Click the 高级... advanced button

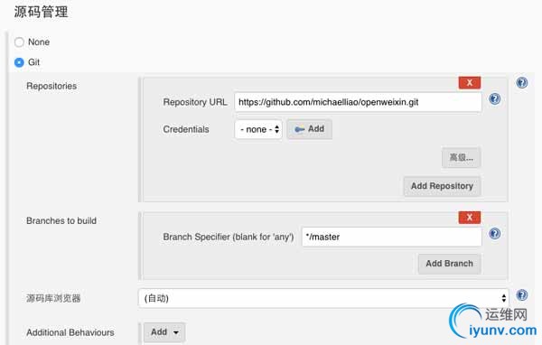click(461, 158)
